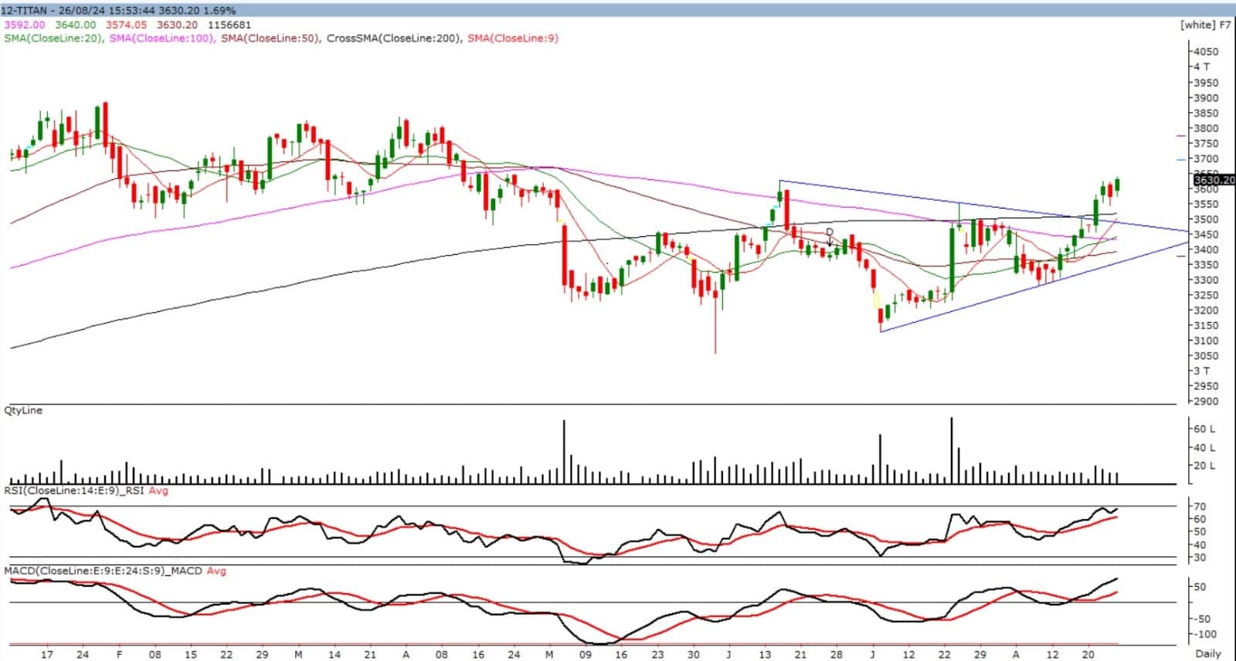This screenshot has width=1236, height=661.
Task: Click the 2900 price axis label
Action: click(x=1206, y=402)
